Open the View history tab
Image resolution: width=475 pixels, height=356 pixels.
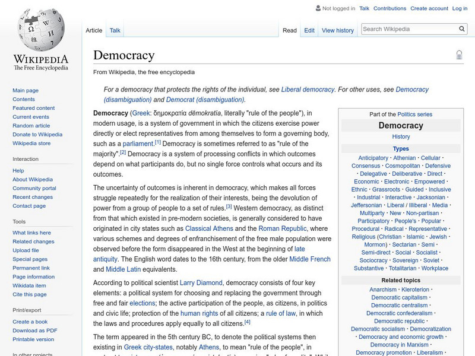pyautogui.click(x=338, y=30)
